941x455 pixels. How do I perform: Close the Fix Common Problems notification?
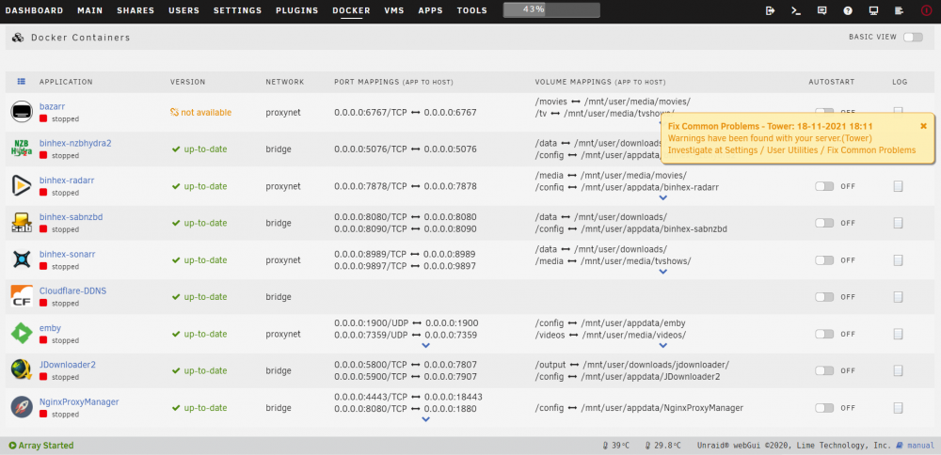[x=924, y=126]
